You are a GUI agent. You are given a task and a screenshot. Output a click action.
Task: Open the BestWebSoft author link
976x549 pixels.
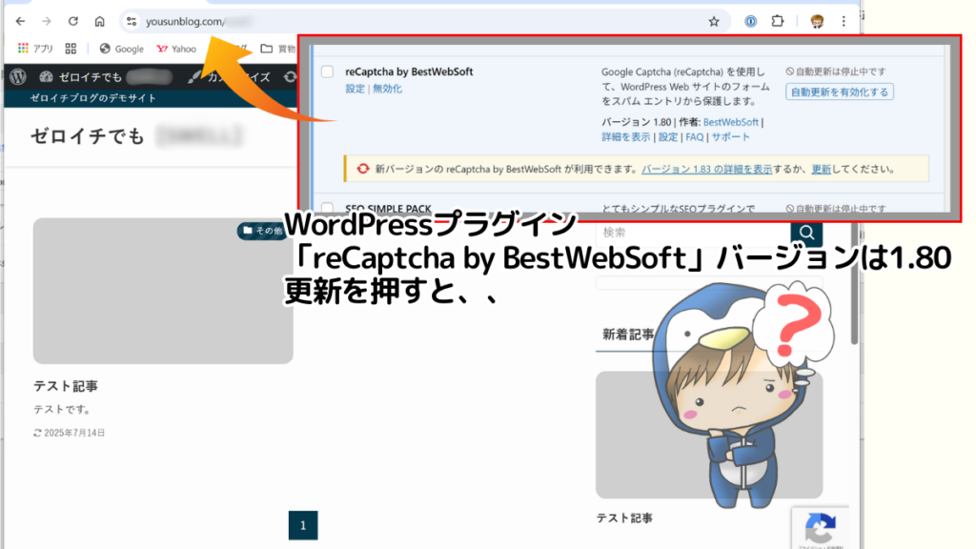731,122
